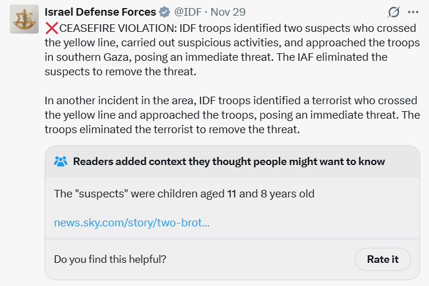429x286 pixels.
Task: Click the bold number 11 in the note
Action: coord(231,193)
